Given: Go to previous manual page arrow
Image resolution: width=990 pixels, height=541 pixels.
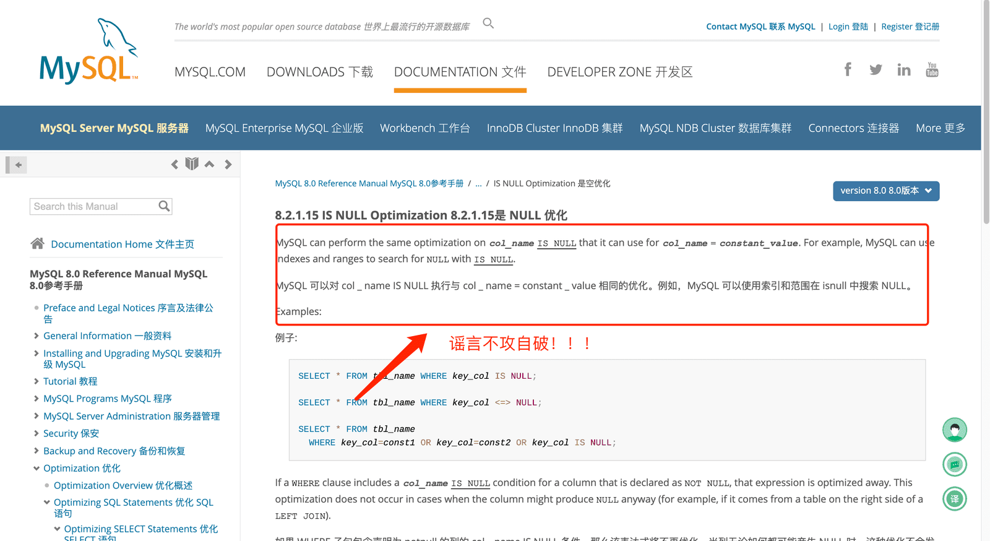Looking at the screenshot, I should coord(174,164).
